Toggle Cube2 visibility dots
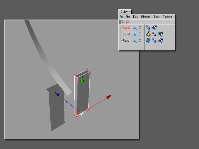This screenshot has width=199, height=149. [x=140, y=28]
